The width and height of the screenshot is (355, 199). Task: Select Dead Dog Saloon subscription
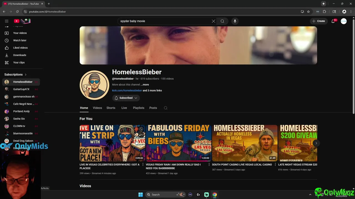pyautogui.click(x=21, y=141)
